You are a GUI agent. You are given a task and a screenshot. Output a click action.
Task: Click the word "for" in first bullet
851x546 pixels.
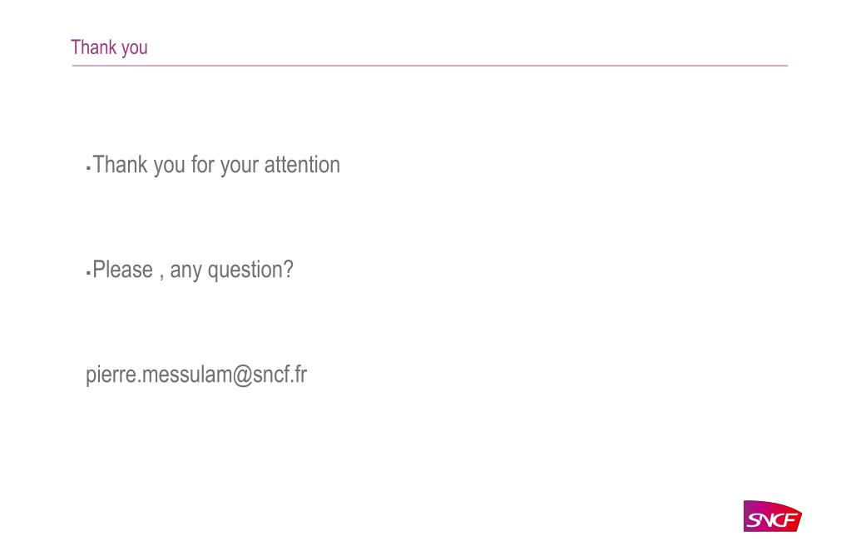point(203,165)
